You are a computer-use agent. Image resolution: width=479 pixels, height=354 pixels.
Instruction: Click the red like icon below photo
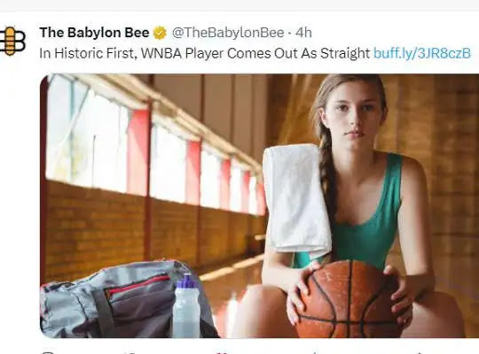pos(221,353)
